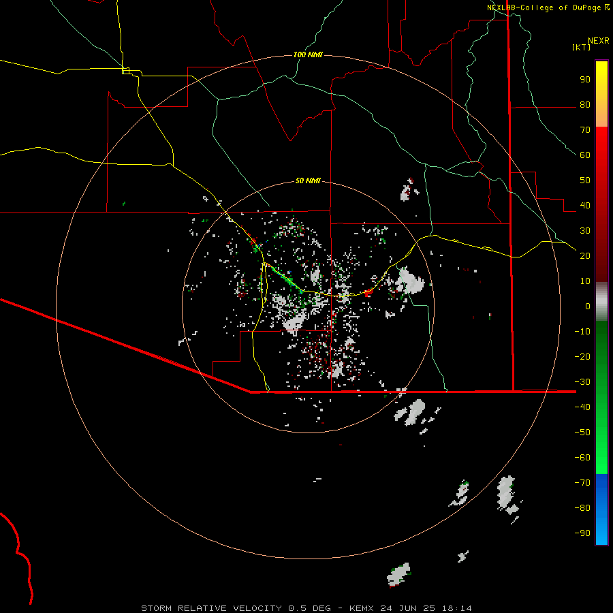Click the 60 value on the velocity legend
Image resolution: width=613 pixels, height=613 pixels.
click(x=585, y=155)
